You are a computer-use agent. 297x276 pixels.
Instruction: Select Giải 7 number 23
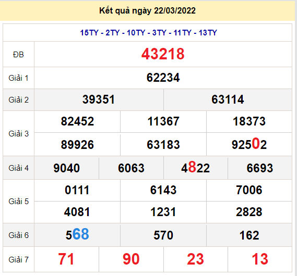[195, 259]
